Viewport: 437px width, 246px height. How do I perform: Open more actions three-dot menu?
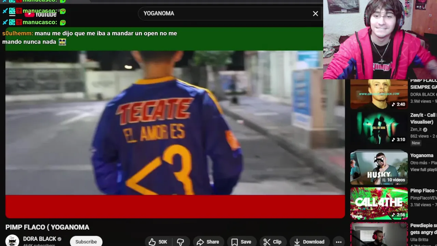click(x=339, y=242)
